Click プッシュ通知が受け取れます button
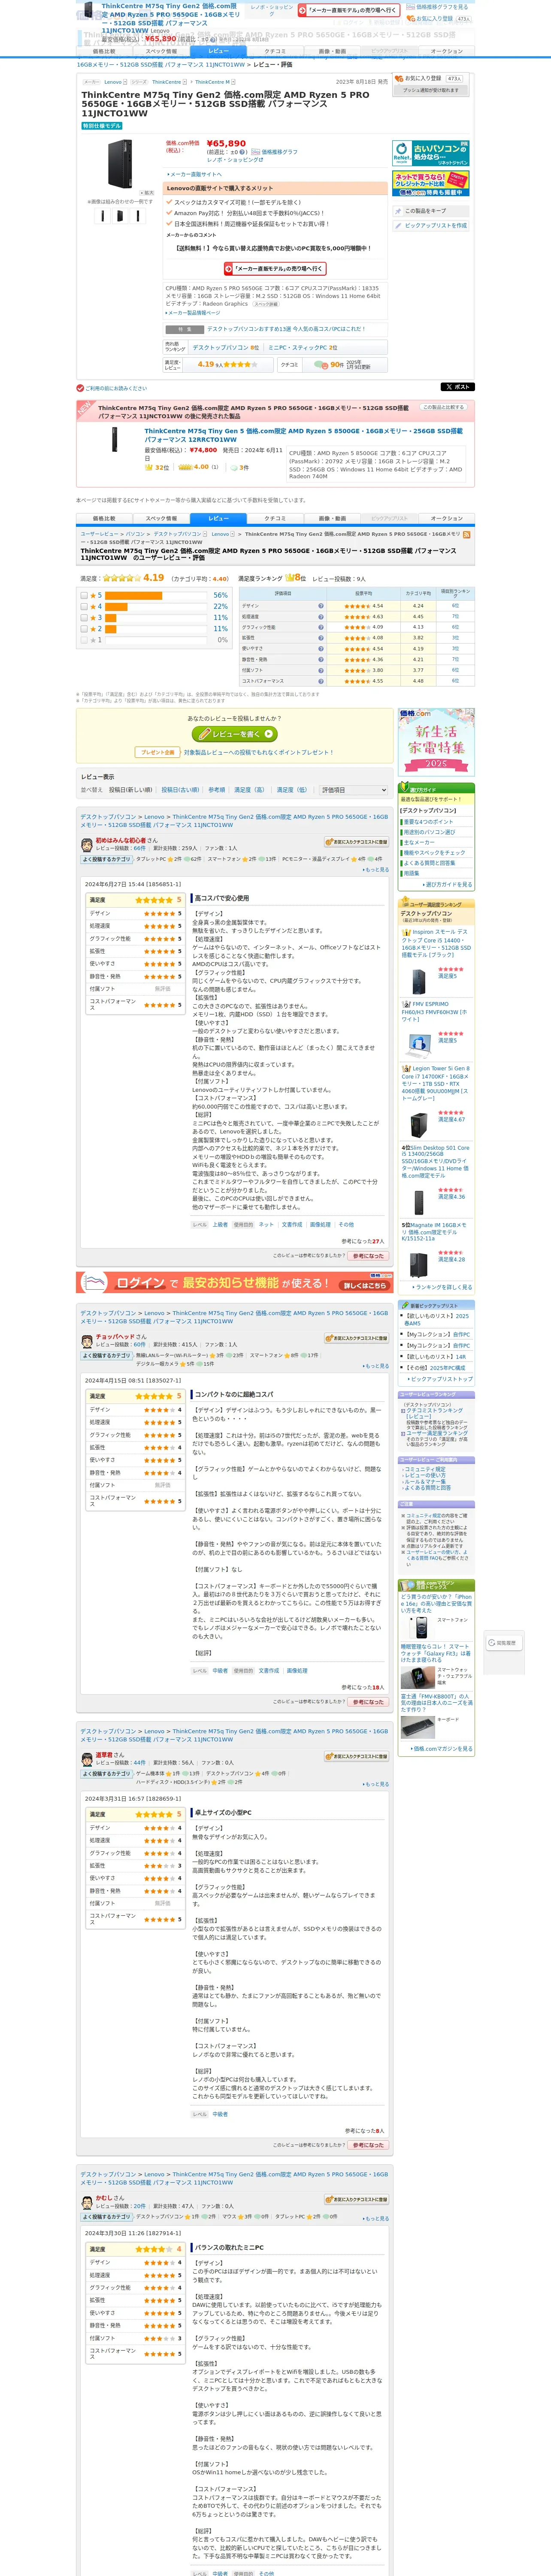This screenshot has width=551, height=2576. (431, 91)
